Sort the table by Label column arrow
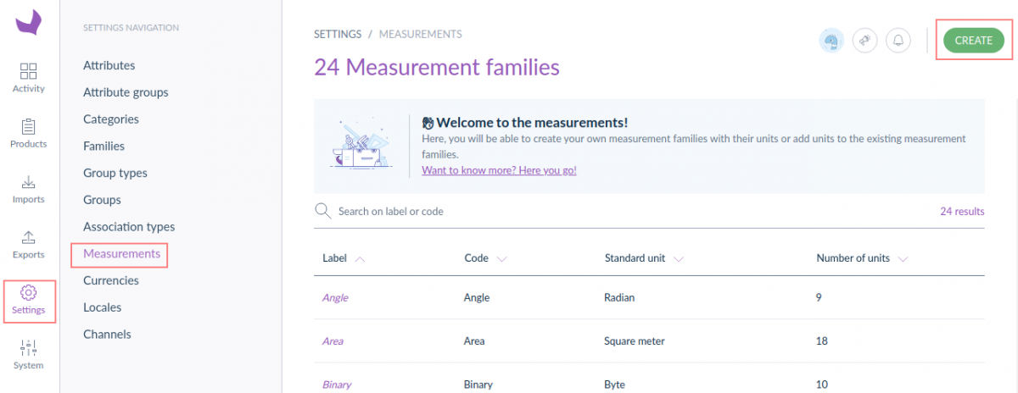This screenshot has width=1018, height=393. (x=360, y=259)
